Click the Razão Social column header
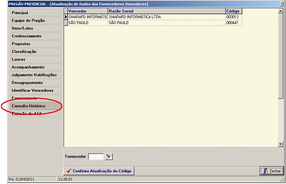The width and height of the screenshot is (286, 184). (x=167, y=11)
